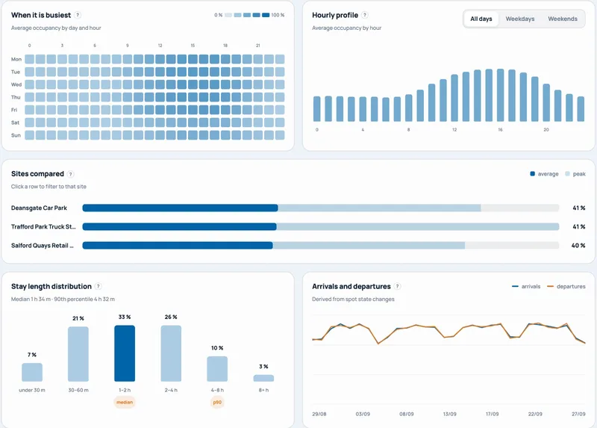The image size is (597, 428).
Task: Toggle the peak legend item
Action: [575, 174]
